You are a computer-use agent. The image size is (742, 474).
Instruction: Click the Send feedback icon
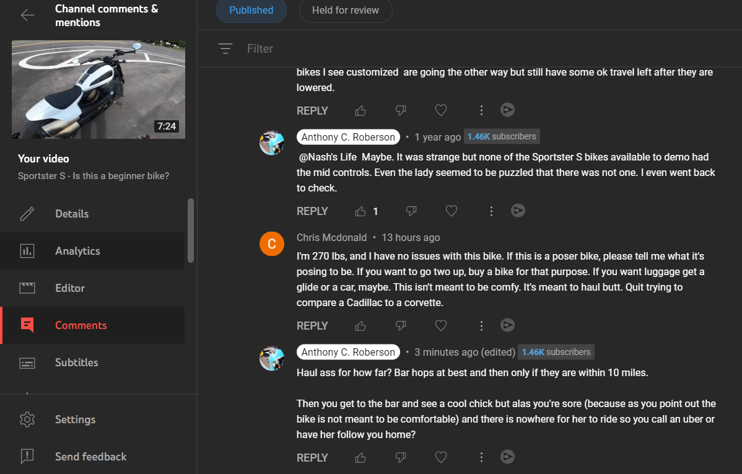click(x=27, y=457)
